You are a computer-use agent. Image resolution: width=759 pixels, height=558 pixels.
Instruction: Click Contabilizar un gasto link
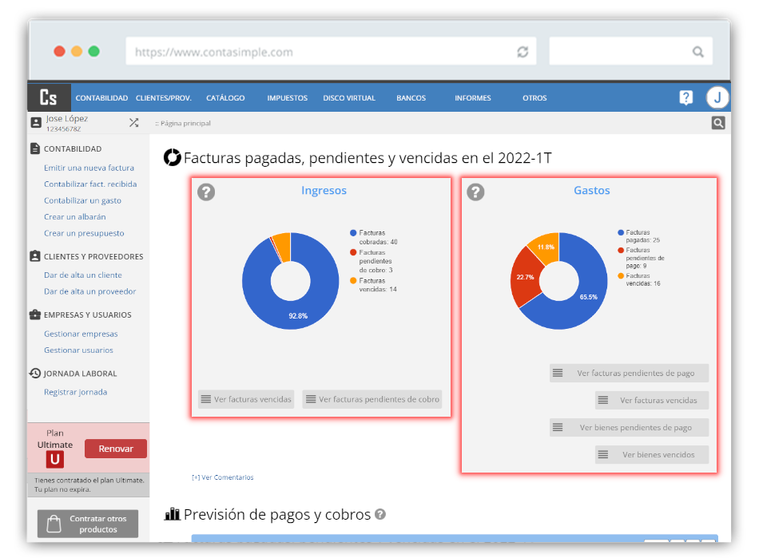coord(83,200)
